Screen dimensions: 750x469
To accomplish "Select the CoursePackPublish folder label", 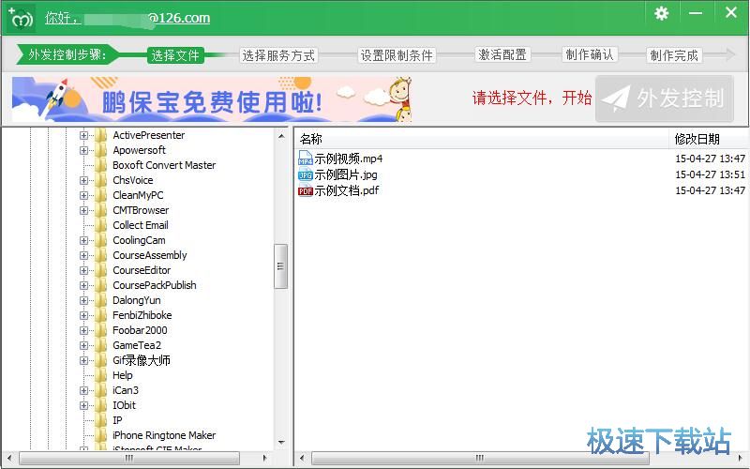I will (x=155, y=285).
